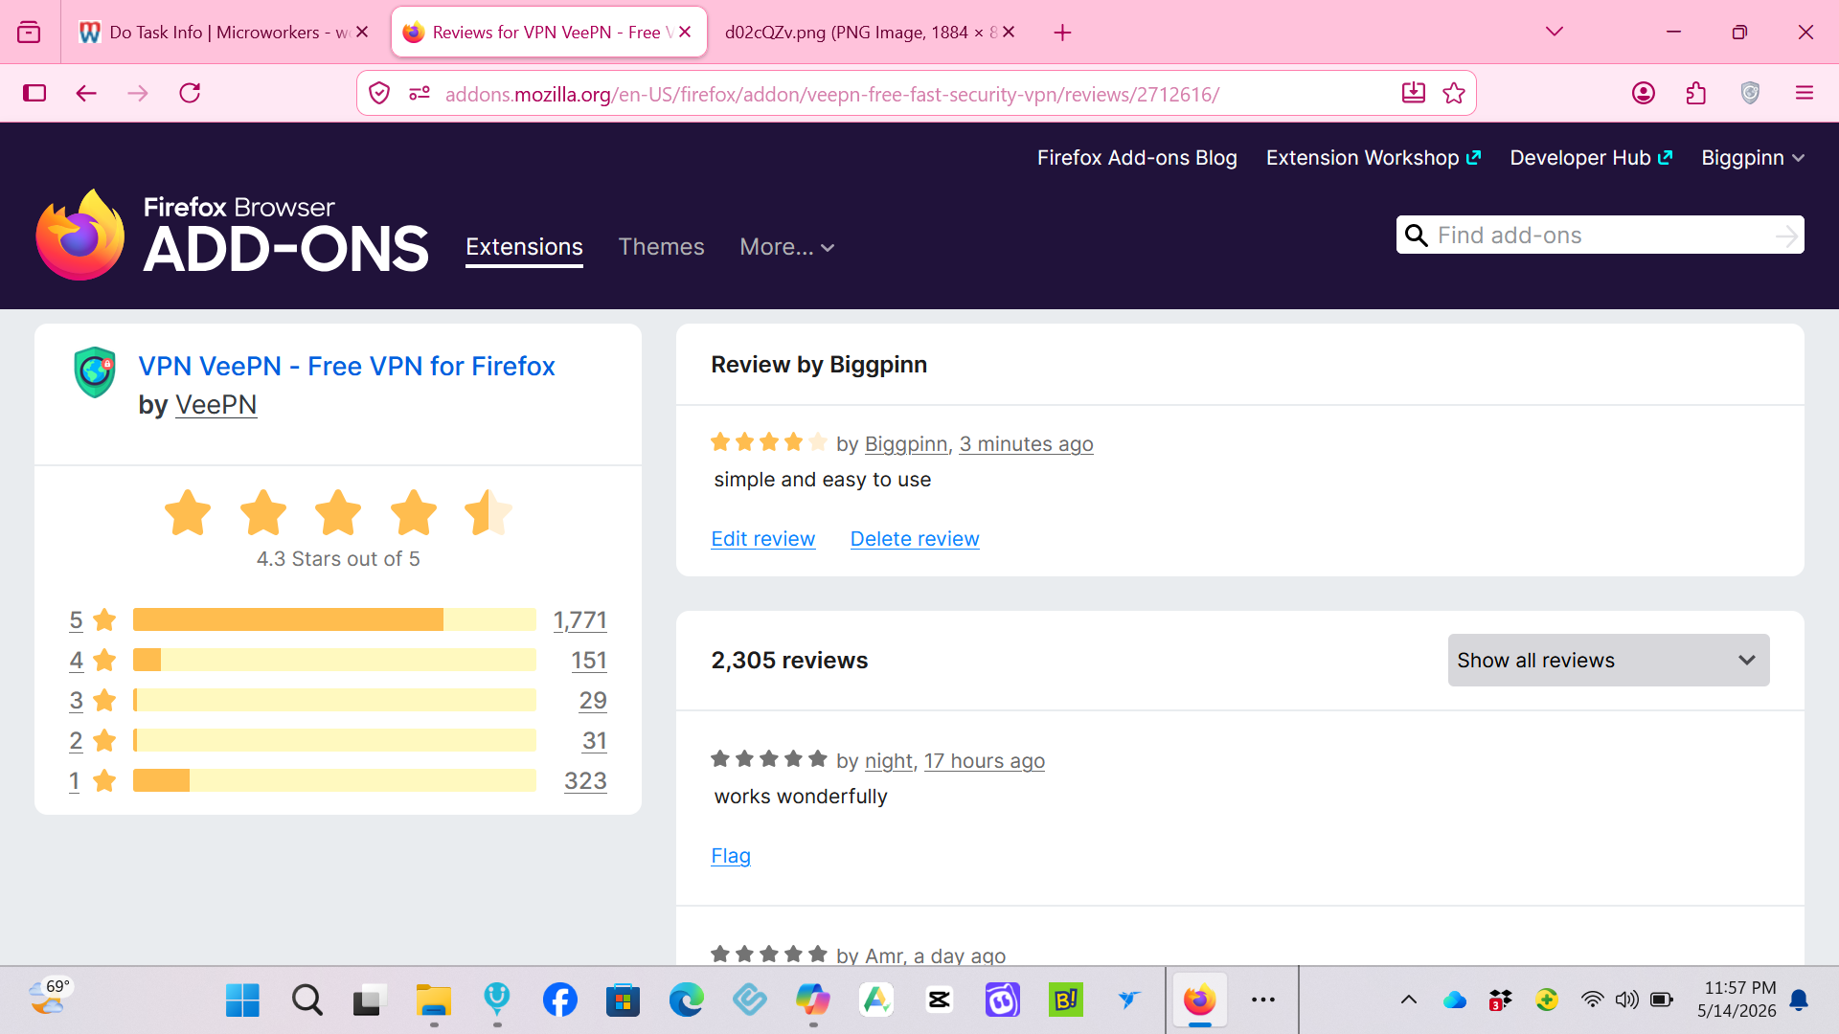Filter reviews by 29 three-star count
Screen dimensions: 1839x1034
593,701
